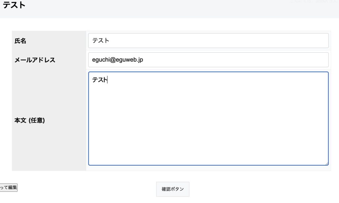
Task: Click the 本文 (任意) field label
Action: tap(29, 121)
